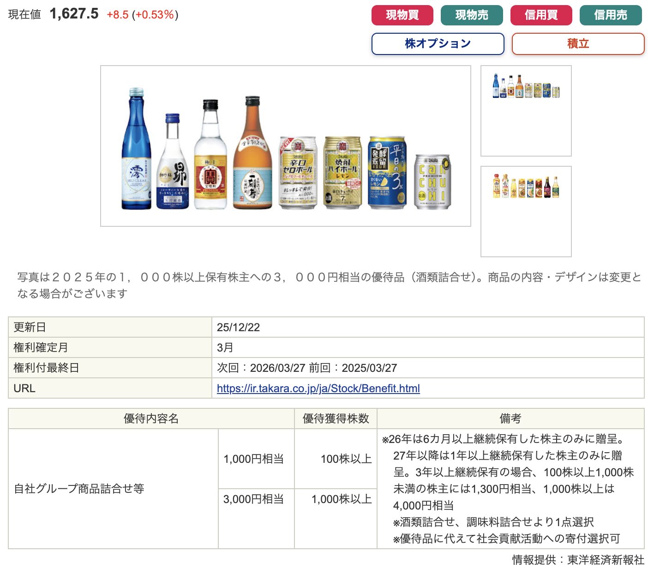Open 信用買 margin buy order
648x570 pixels.
[x=541, y=15]
